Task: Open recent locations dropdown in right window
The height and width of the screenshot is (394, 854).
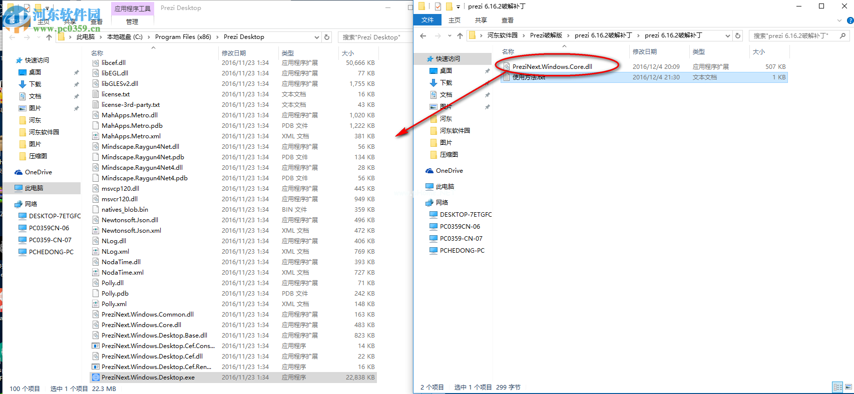Action: (x=450, y=36)
